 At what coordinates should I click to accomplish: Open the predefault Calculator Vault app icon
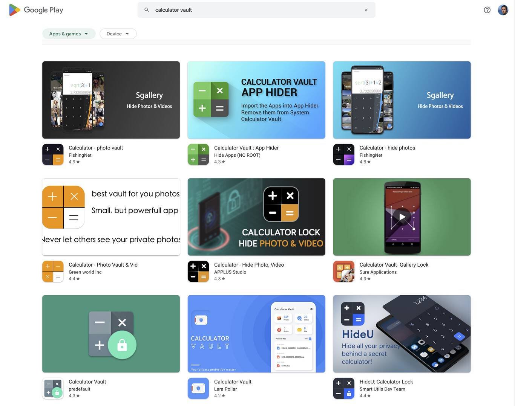(x=53, y=388)
